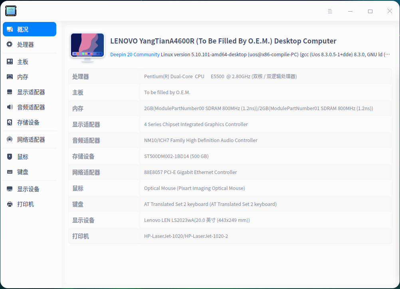Open the Deepin 20 Community link
Viewport: 400px width, 289px height.
coord(135,54)
